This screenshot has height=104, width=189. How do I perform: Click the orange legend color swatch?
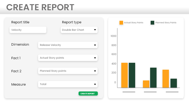pyautogui.click(x=121, y=23)
